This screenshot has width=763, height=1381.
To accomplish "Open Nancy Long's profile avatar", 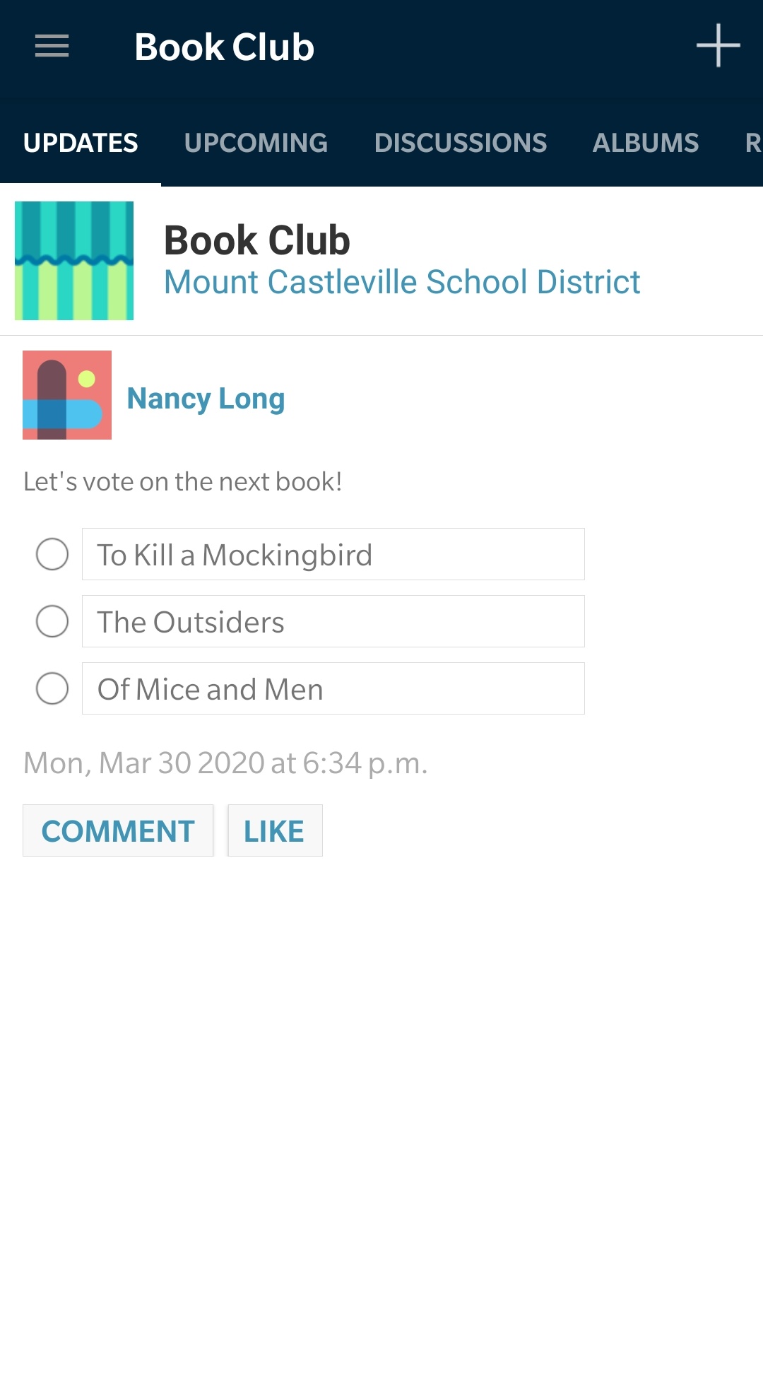I will coord(67,395).
